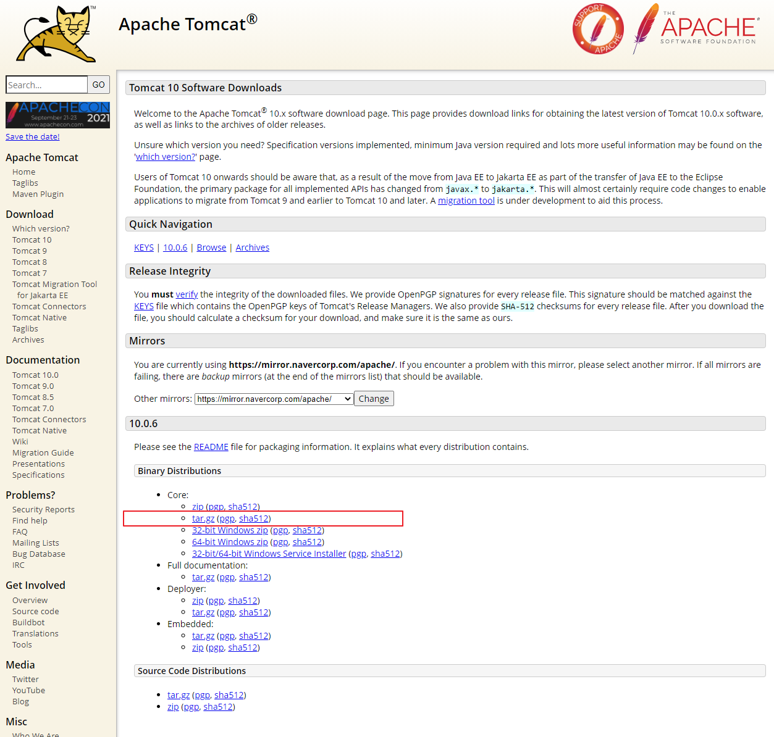Click the GO search button
Image resolution: width=774 pixels, height=737 pixels.
[98, 85]
